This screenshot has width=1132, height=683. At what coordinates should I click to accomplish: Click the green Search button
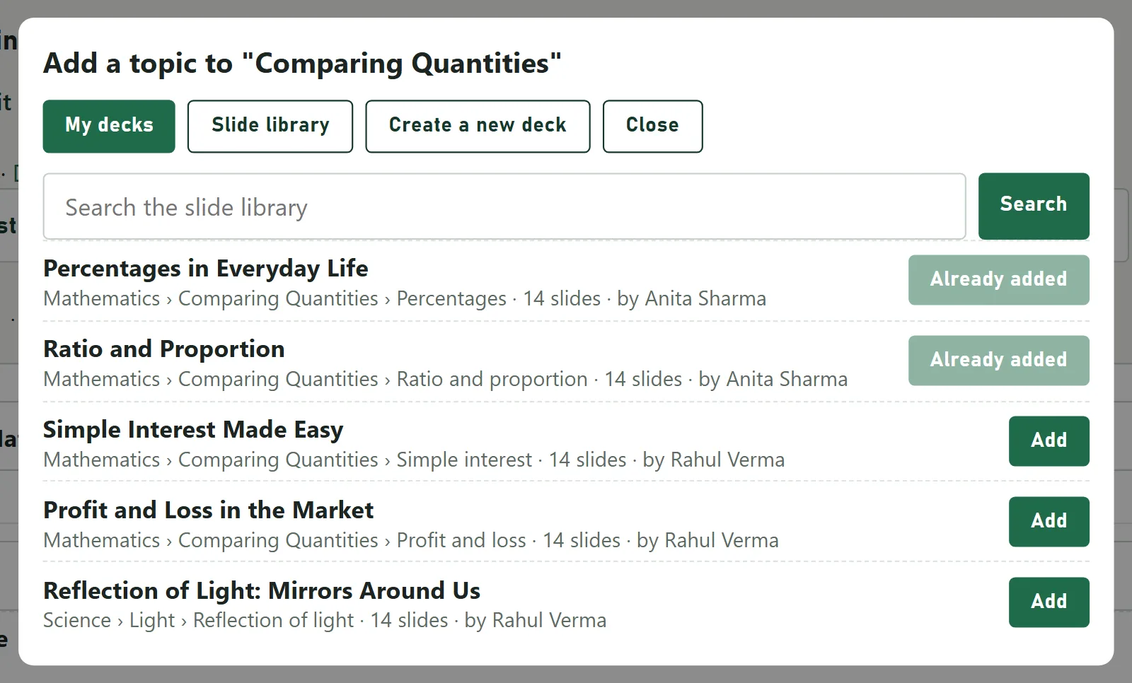pyautogui.click(x=1034, y=206)
